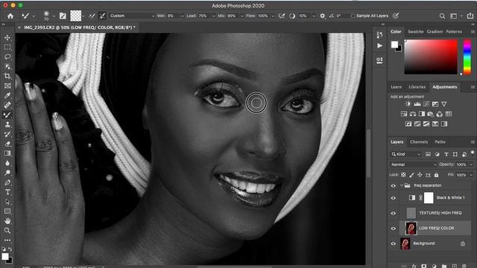Click the Actions play panel icon

(x=379, y=46)
